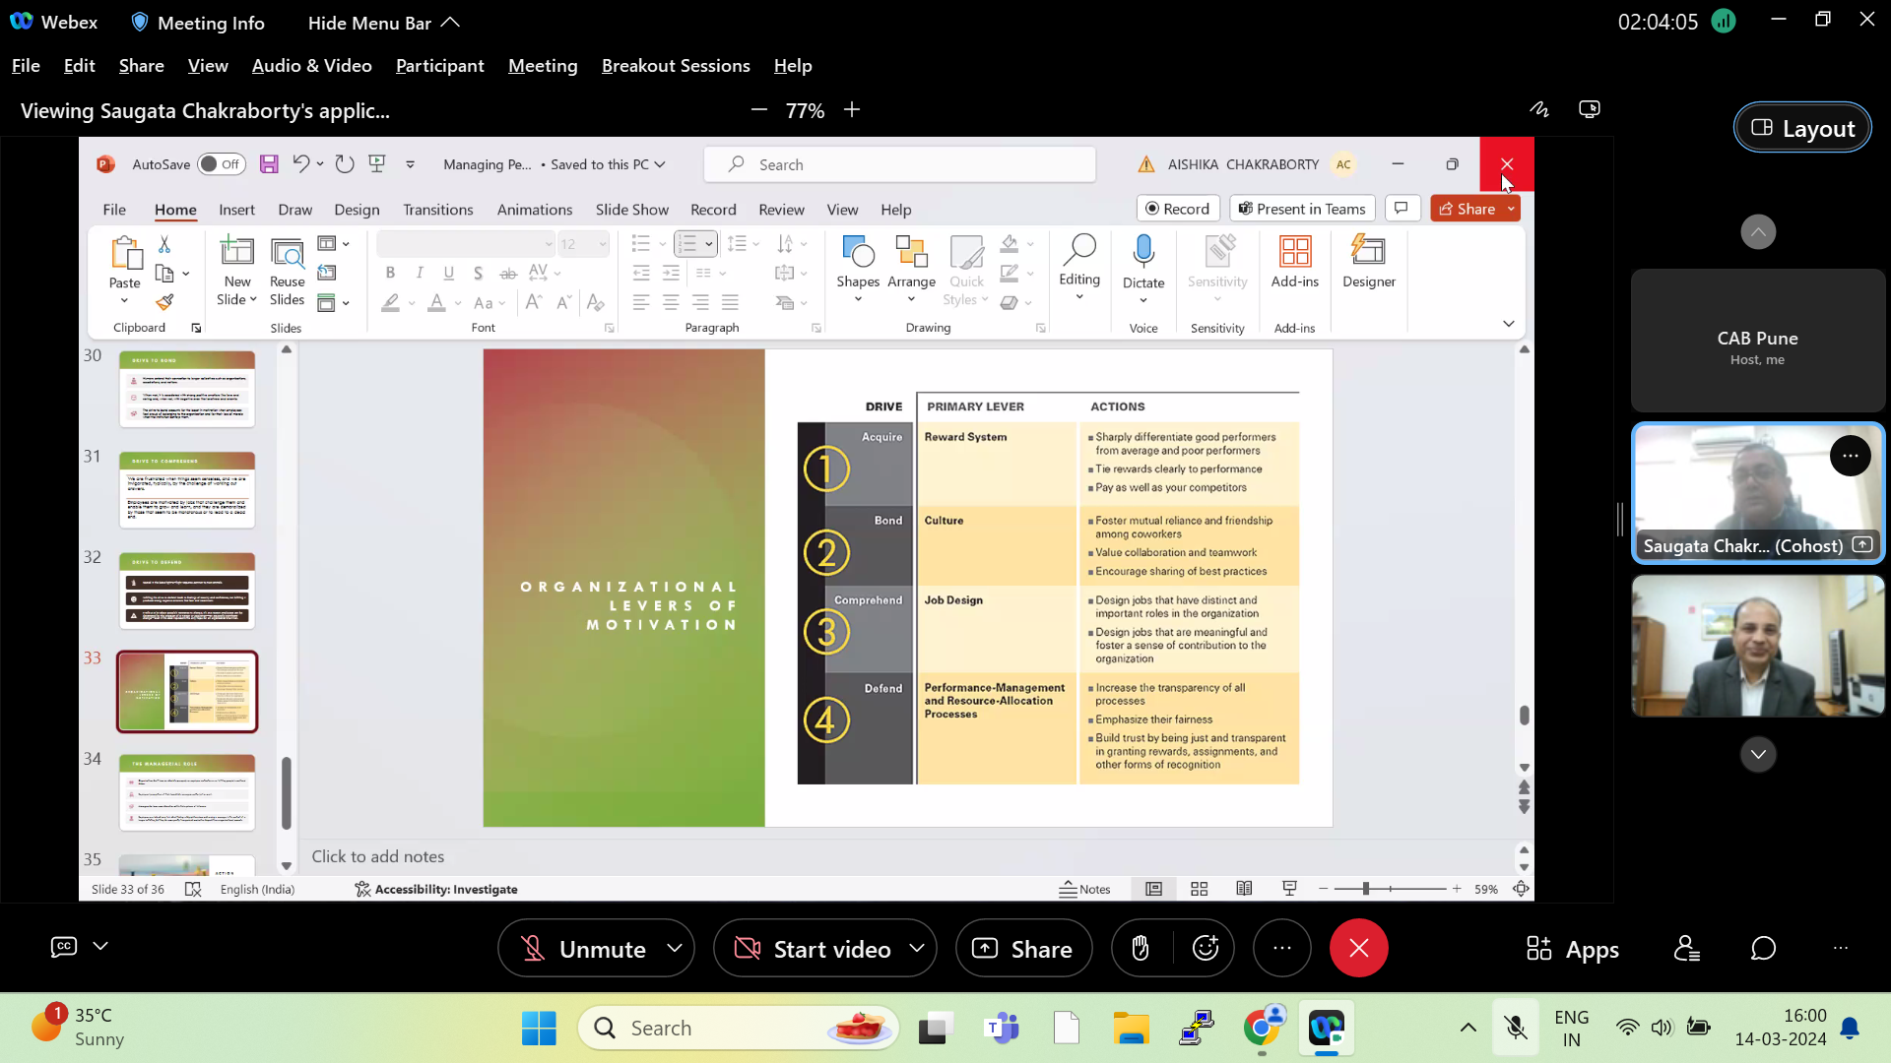Image resolution: width=1891 pixels, height=1063 pixels.
Task: Click the Share content button
Action: tap(1023, 949)
